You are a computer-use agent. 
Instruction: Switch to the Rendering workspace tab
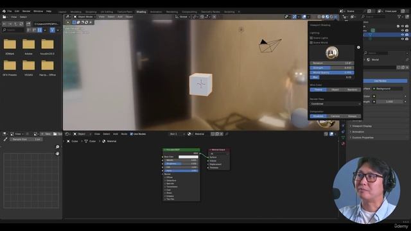coord(172,12)
